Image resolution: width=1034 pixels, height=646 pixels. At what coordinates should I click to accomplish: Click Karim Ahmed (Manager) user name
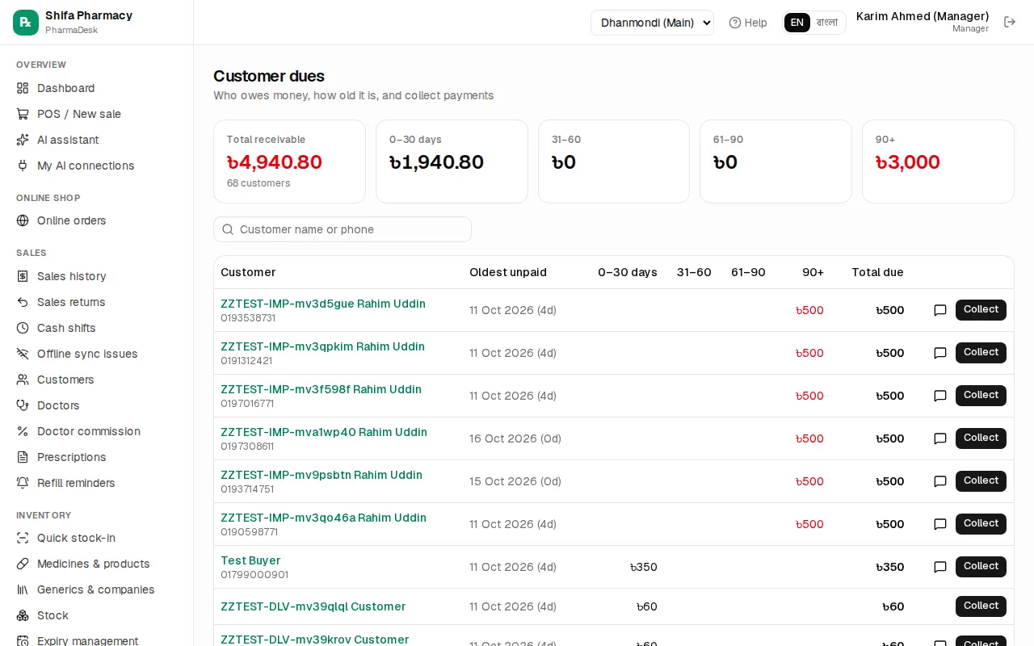click(x=923, y=16)
